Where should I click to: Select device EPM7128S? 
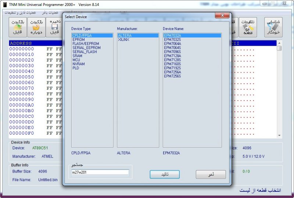[x=172, y=60]
